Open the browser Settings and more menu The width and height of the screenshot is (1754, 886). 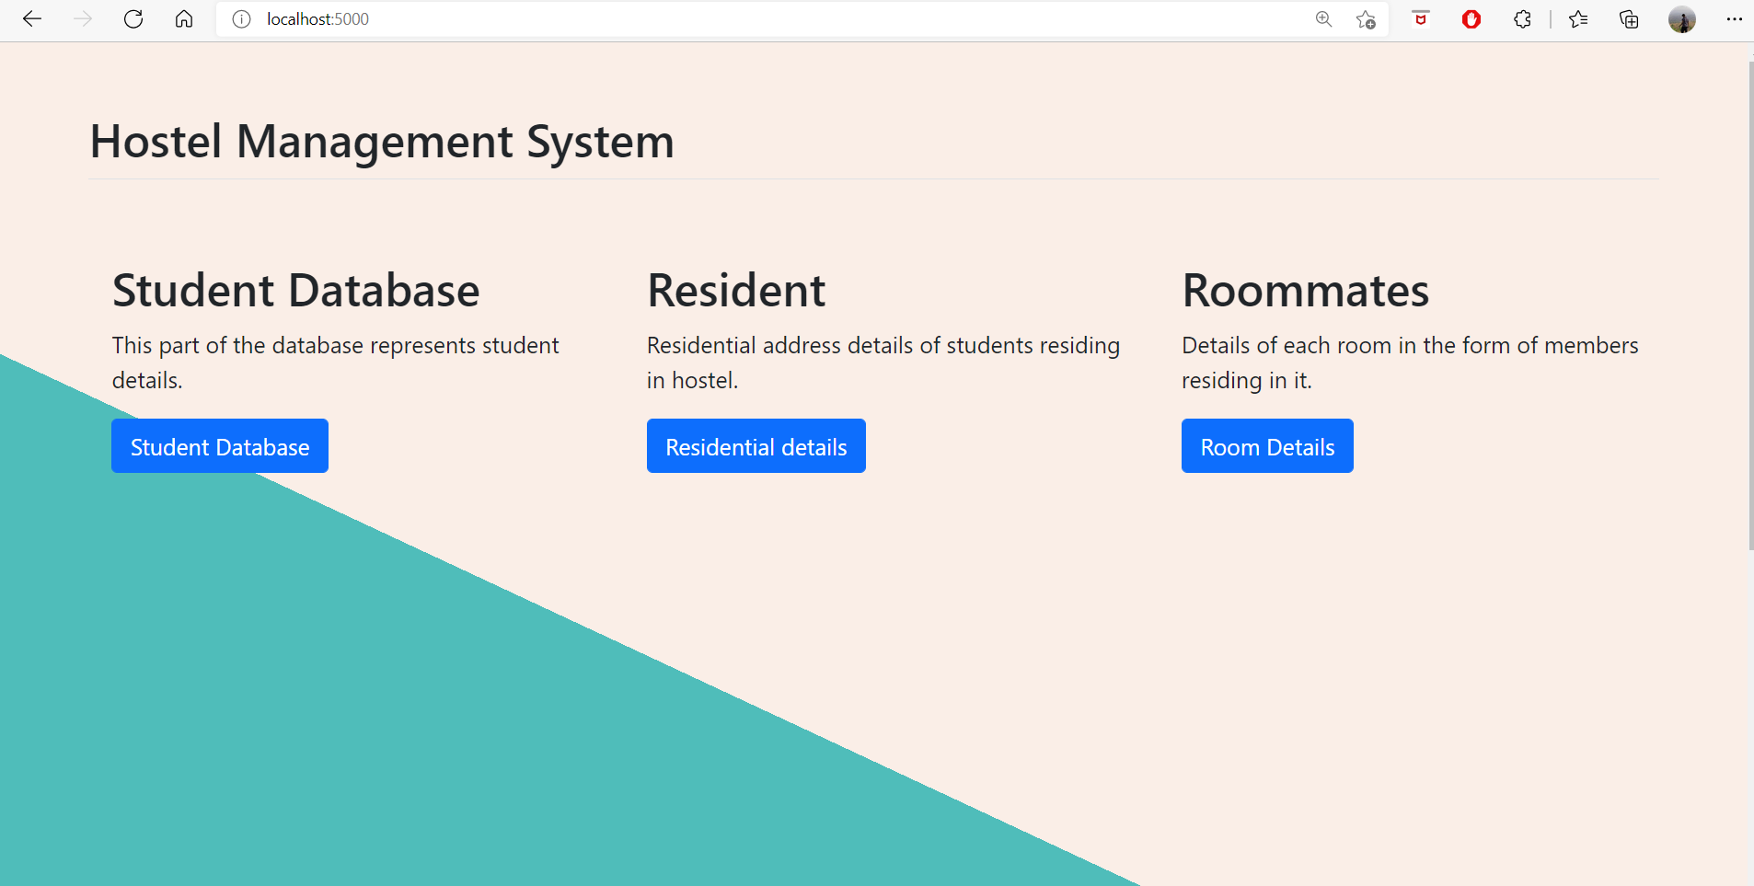[x=1735, y=19]
